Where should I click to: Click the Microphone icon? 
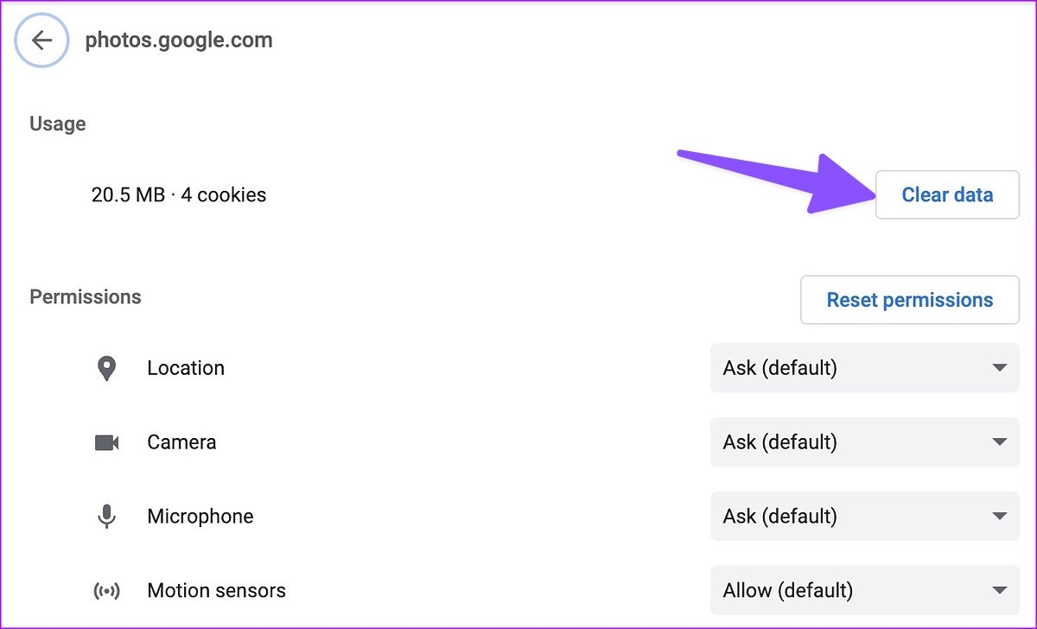click(106, 516)
